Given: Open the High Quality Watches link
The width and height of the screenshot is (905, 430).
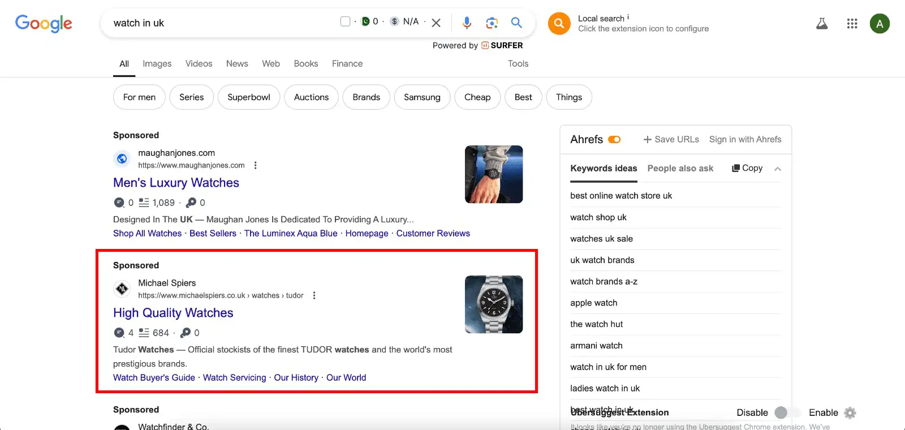Looking at the screenshot, I should point(173,313).
